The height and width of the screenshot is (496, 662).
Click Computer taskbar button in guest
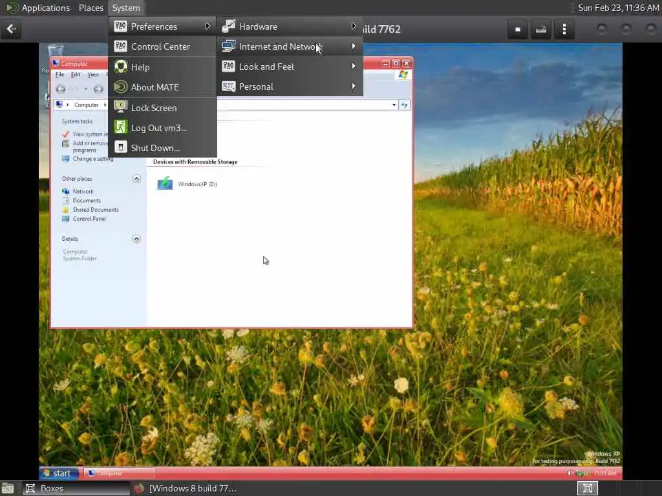tap(120, 473)
